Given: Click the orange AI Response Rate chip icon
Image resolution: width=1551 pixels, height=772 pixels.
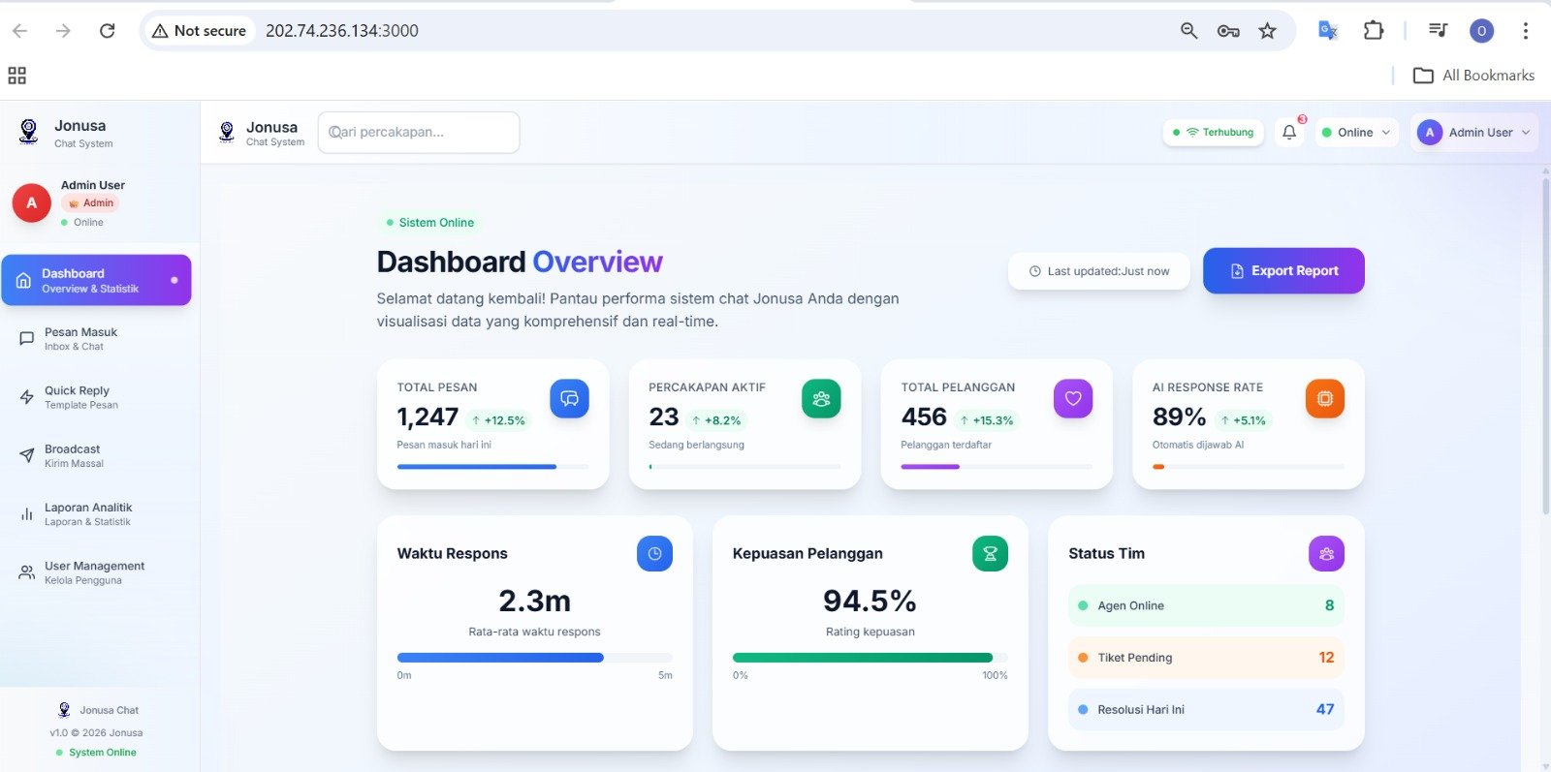Looking at the screenshot, I should (x=1325, y=398).
